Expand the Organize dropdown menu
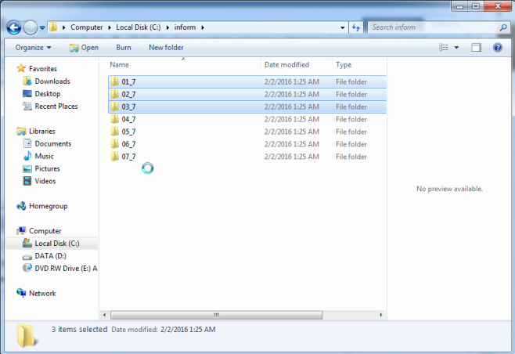 tap(33, 48)
